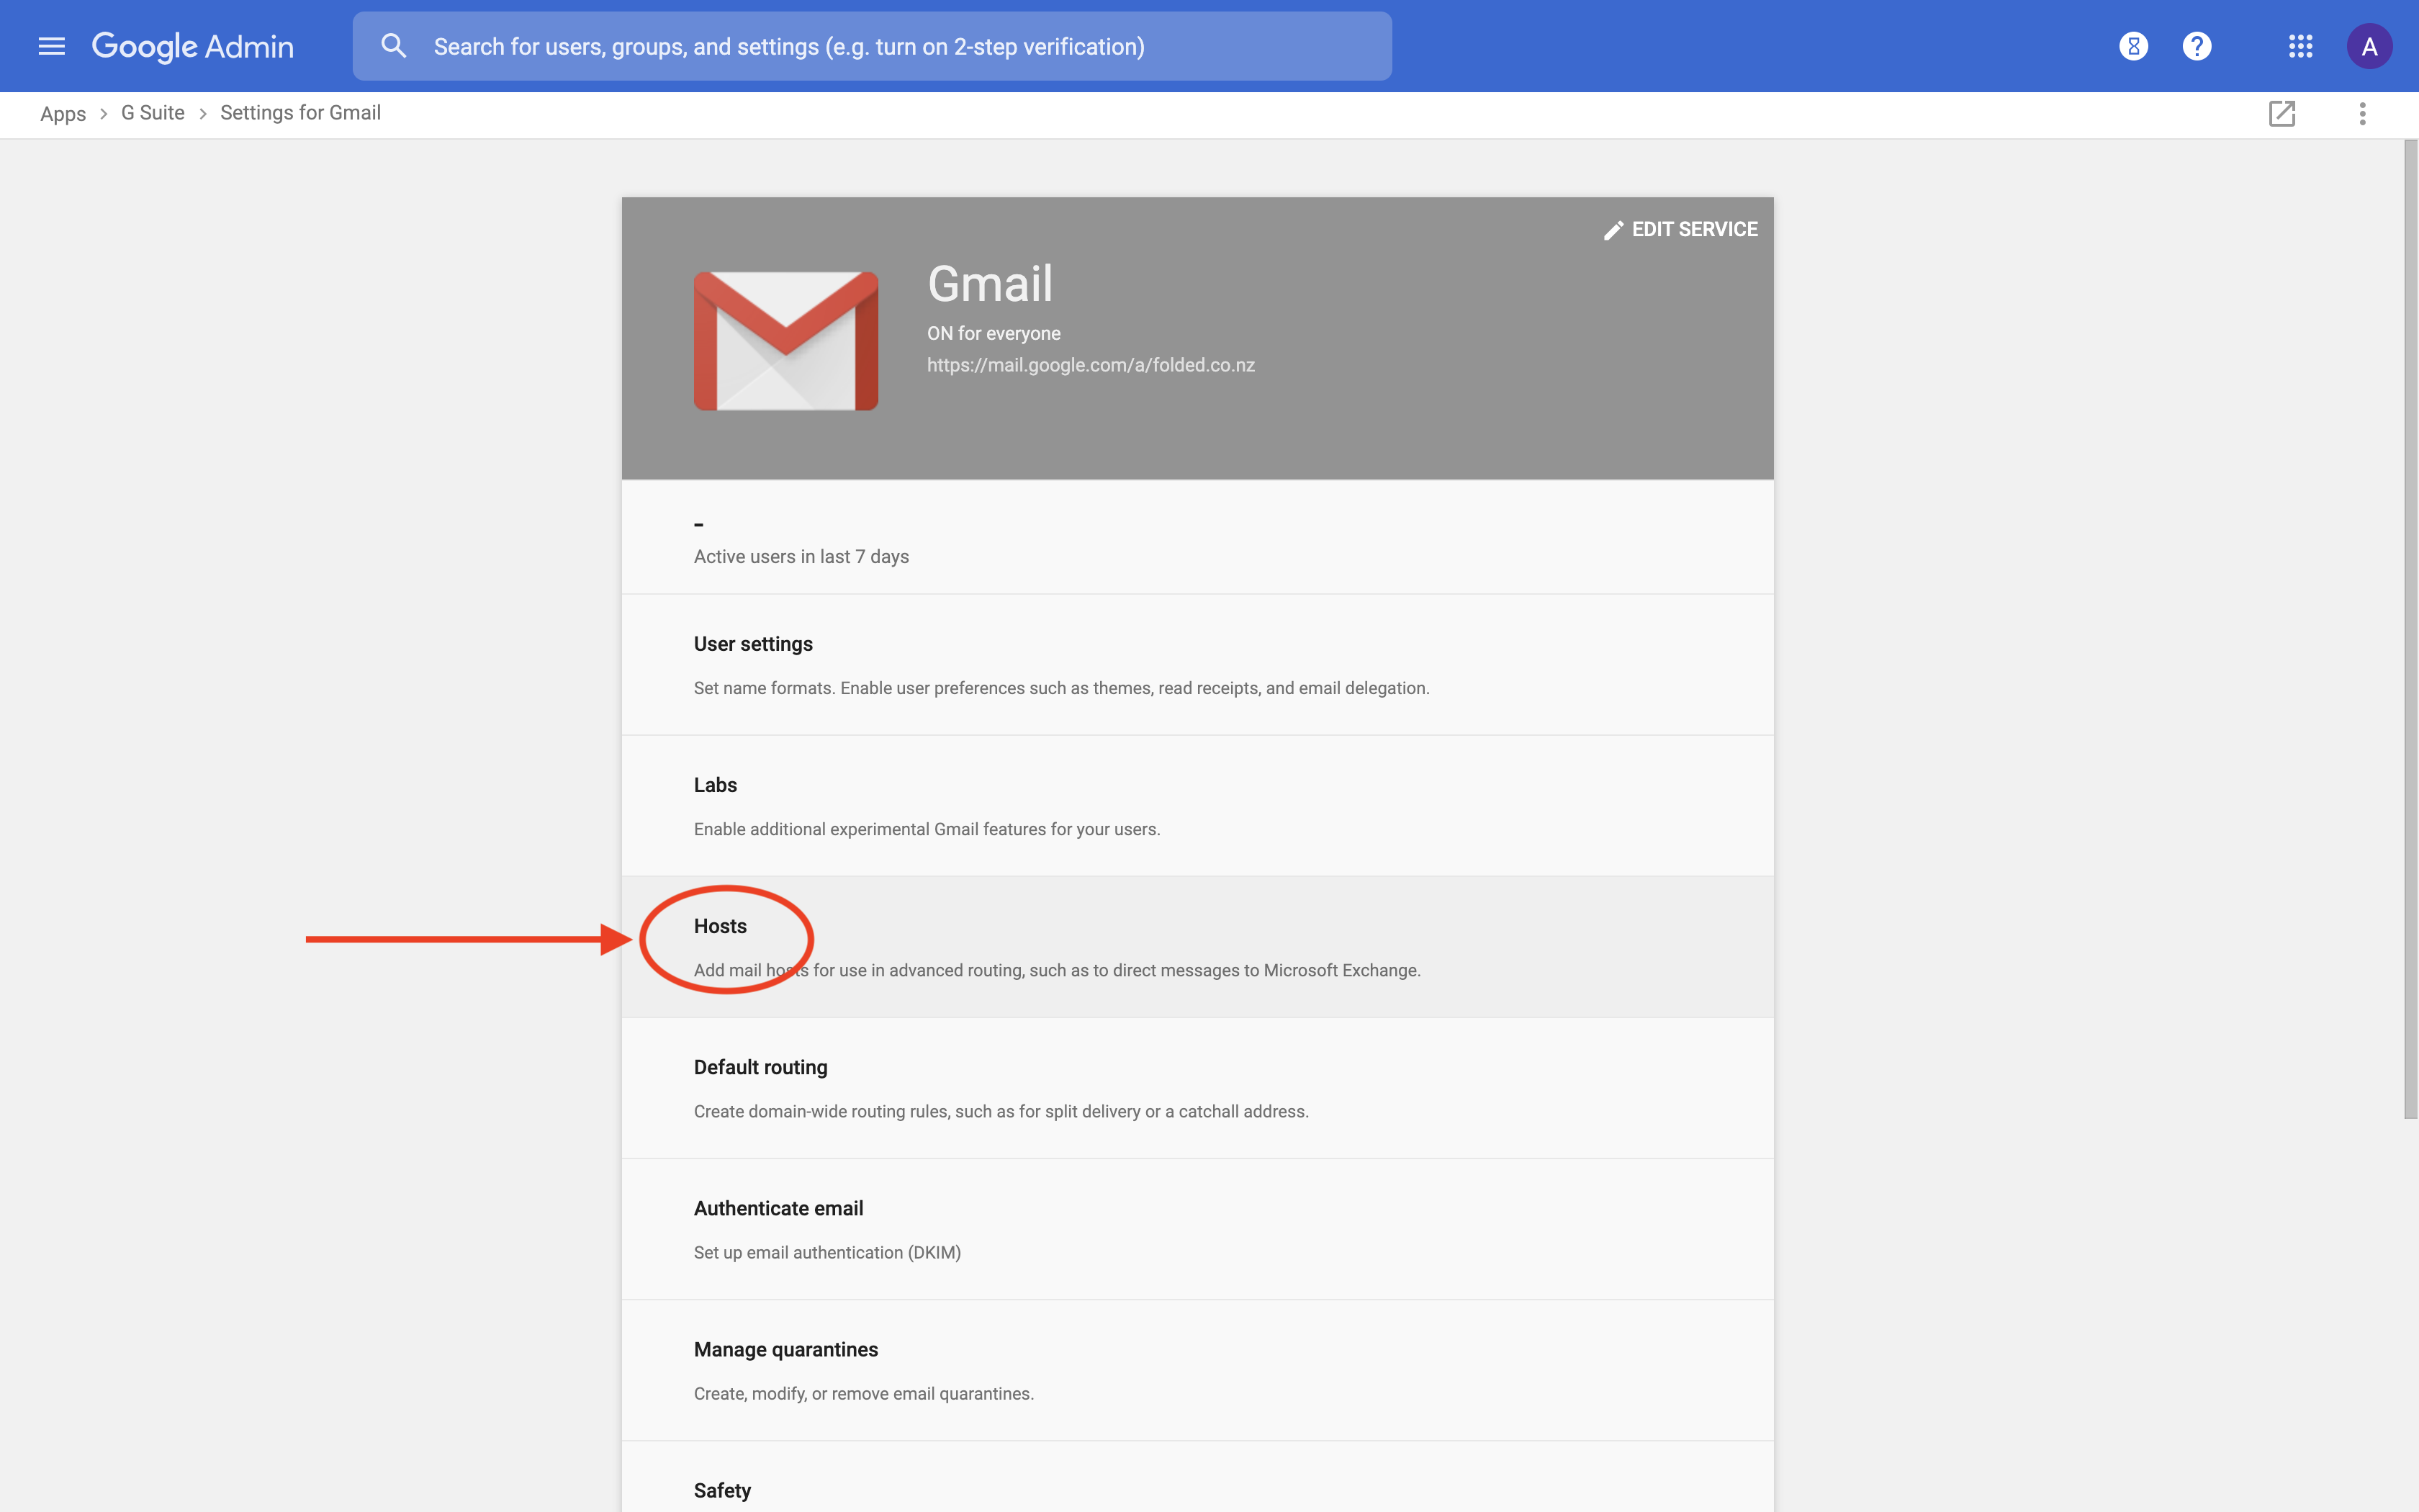Click the search magnifier icon
2419x1512 pixels.
tap(394, 46)
